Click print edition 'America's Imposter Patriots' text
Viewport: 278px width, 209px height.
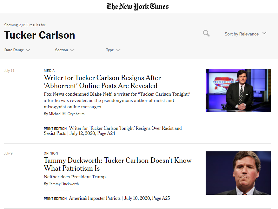(95, 198)
